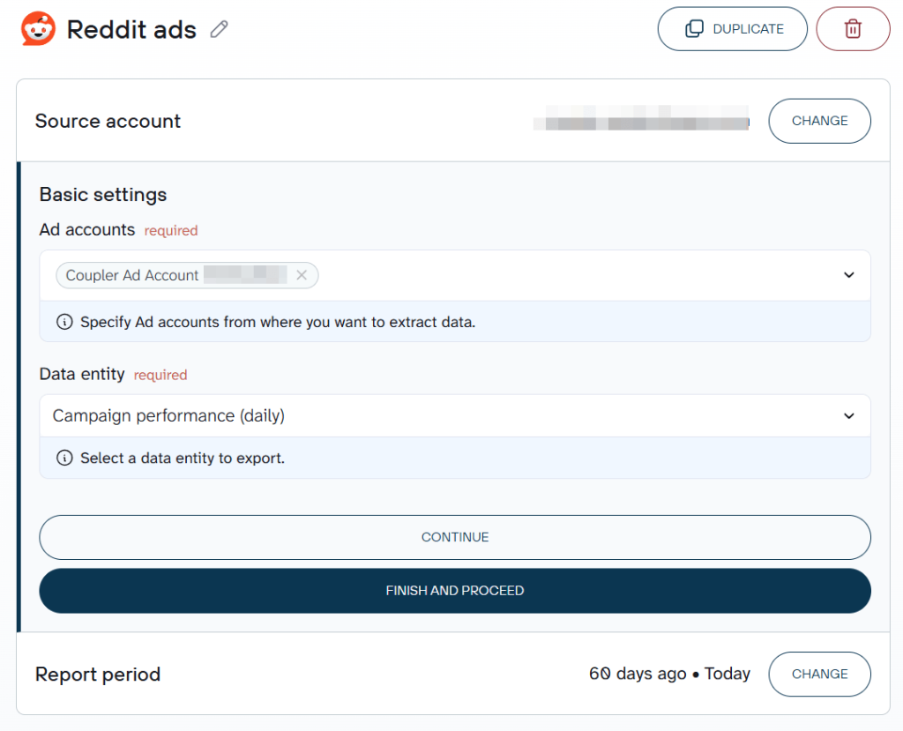Remove the Coupler Ad Account chip via its X icon
The width and height of the screenshot is (903, 731).
(301, 275)
